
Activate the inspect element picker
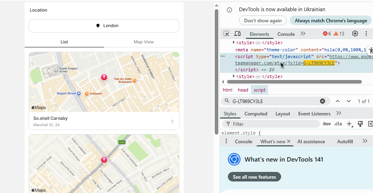pos(226,34)
